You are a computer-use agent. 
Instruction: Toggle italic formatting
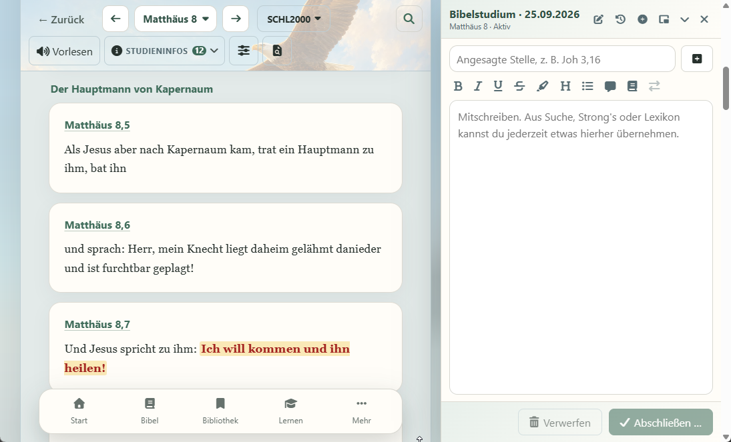pos(477,86)
